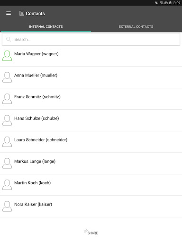Screen dimensions: 182x242
Task: Switch to the External Contacts tab
Action: coord(136,26)
